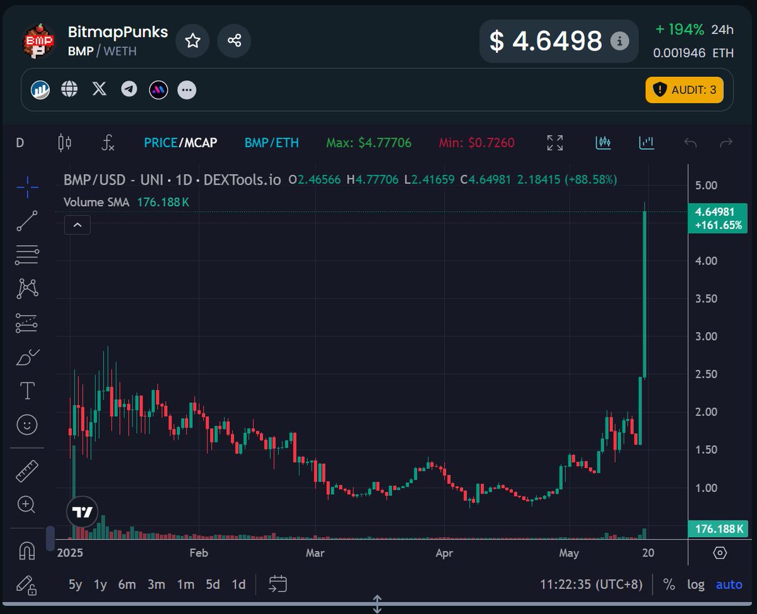Screen dimensions: 757x614
Task: Select the brush drawing tool
Action: pos(27,357)
